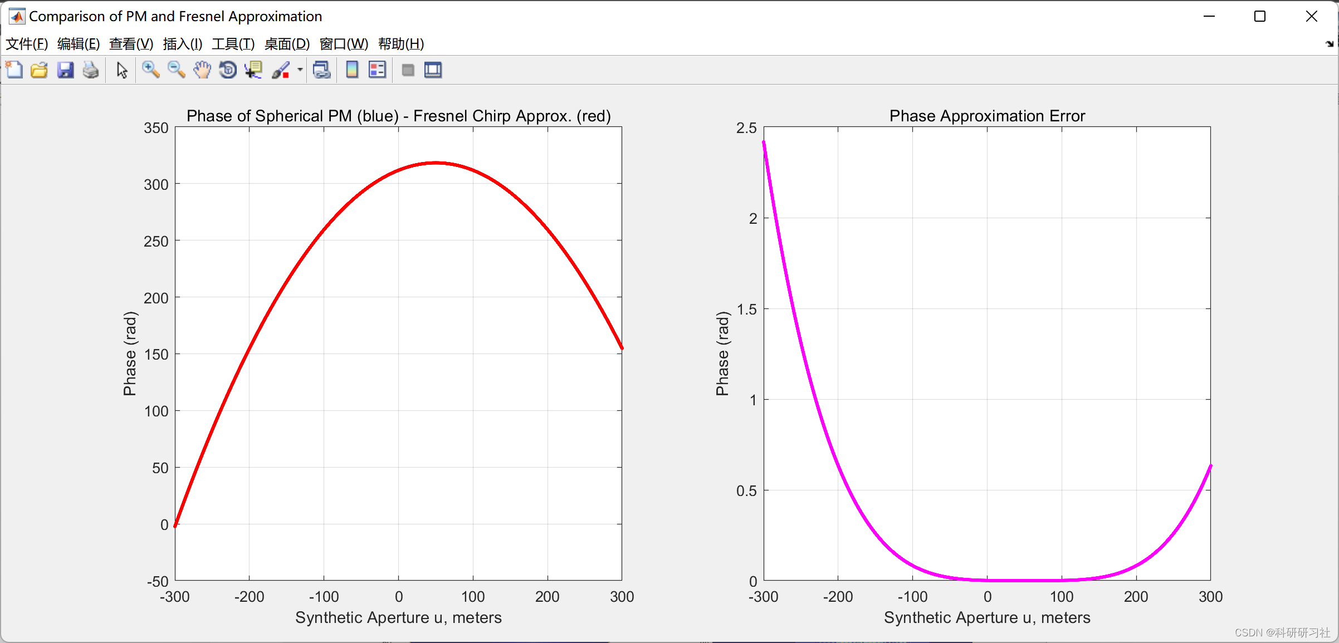Select the Zoom Out magnifier tool

(x=176, y=70)
